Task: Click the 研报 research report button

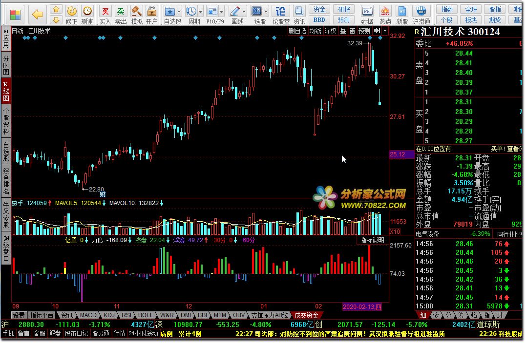Action: [x=344, y=9]
